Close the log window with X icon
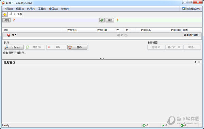Screen dimensions: 204x129 199,62
